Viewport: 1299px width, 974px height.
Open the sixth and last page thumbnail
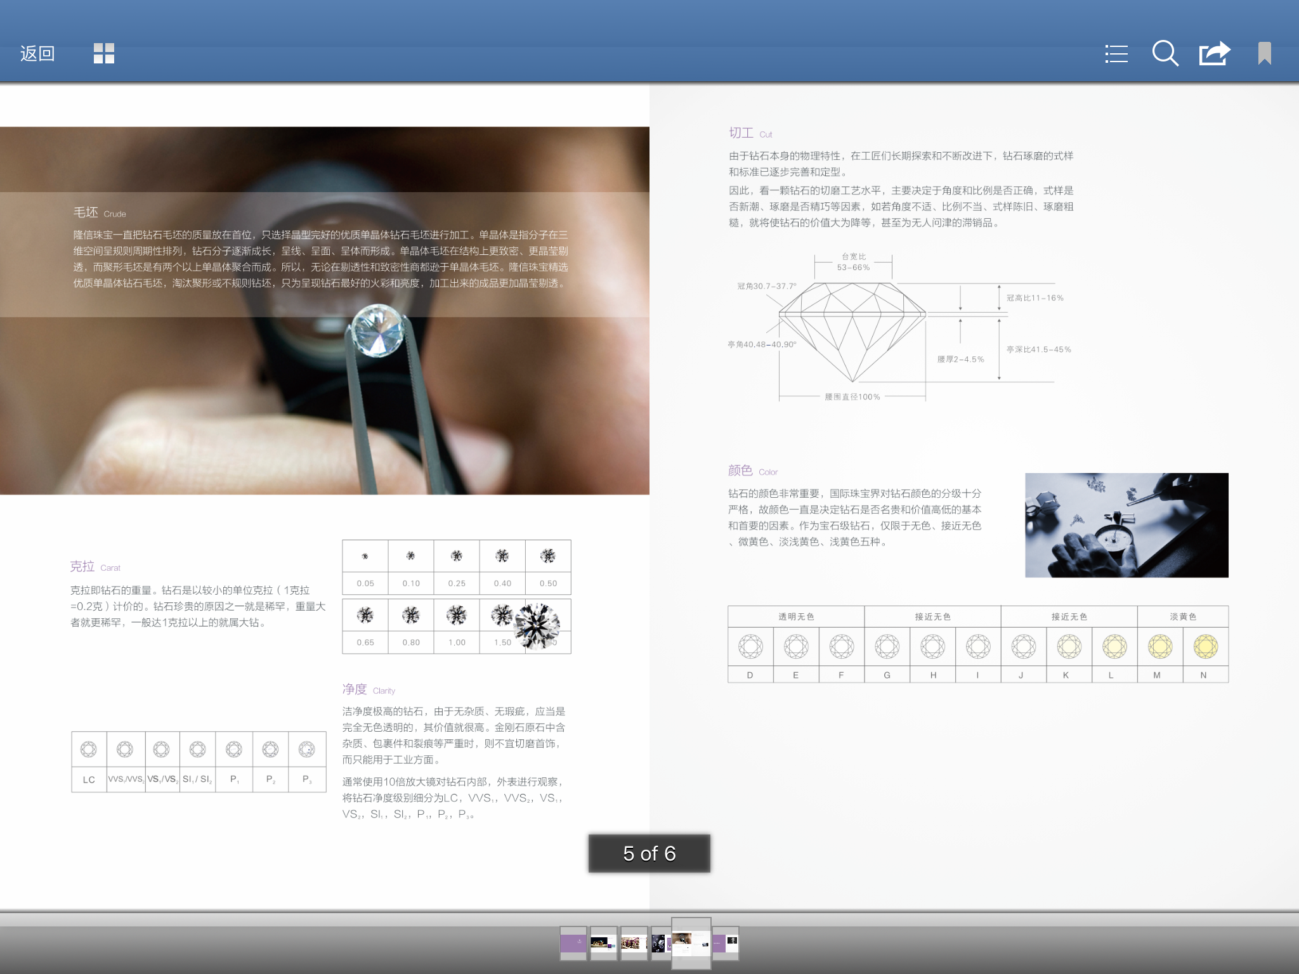click(726, 943)
